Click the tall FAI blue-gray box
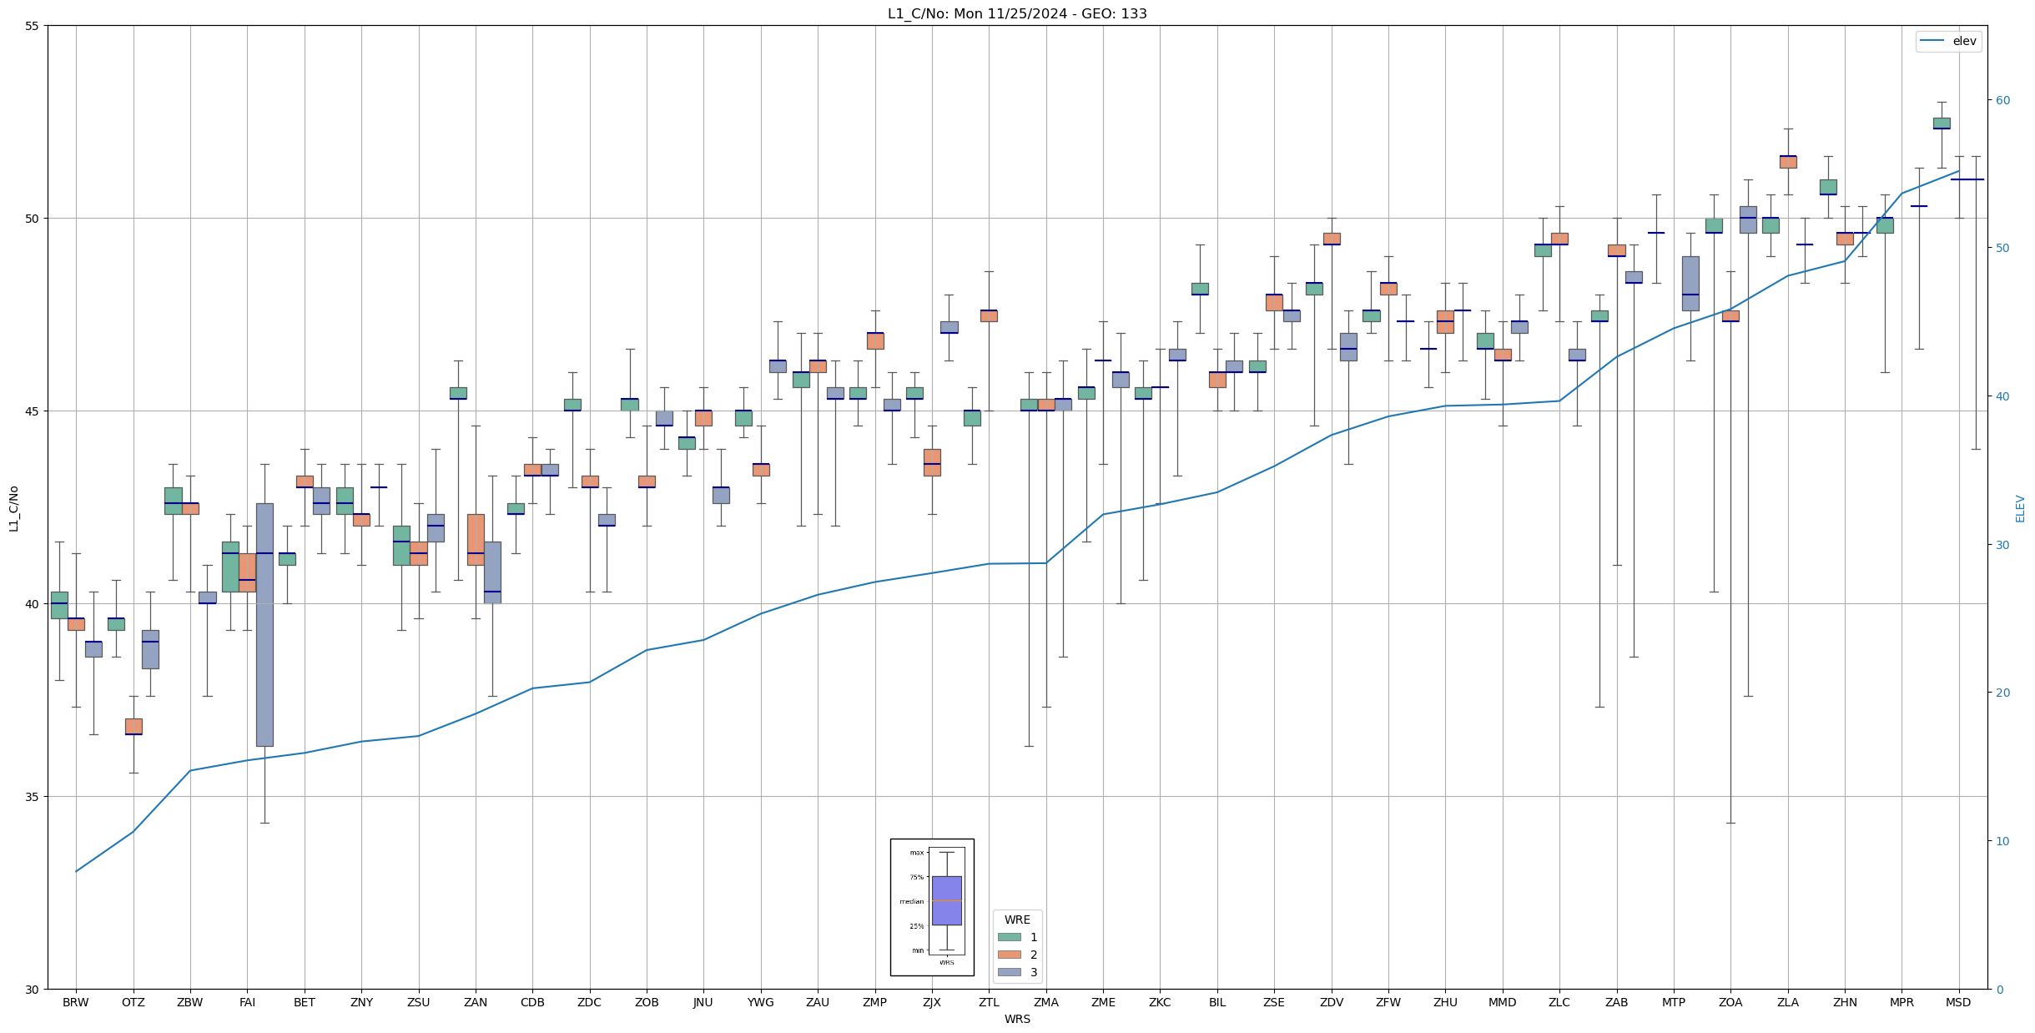This screenshot has height=1033, width=2035. 264,624
